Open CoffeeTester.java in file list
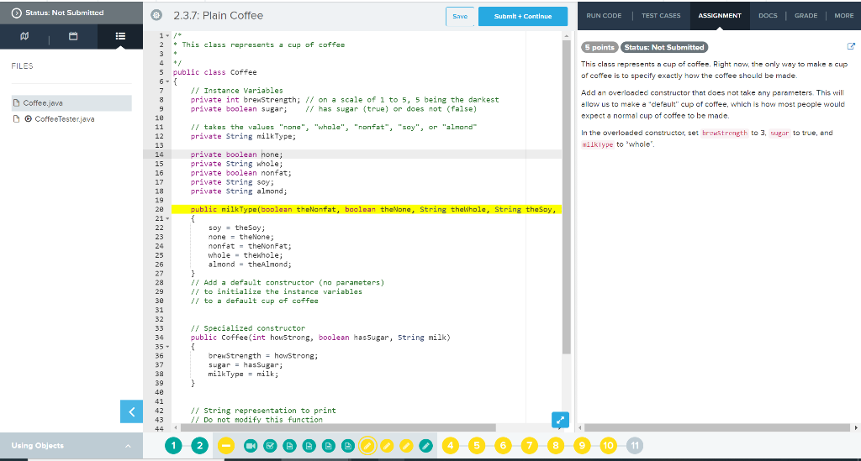The width and height of the screenshot is (861, 461). [64, 119]
